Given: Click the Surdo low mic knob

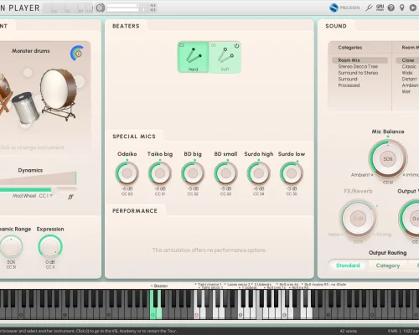Looking at the screenshot, I should 292,173.
